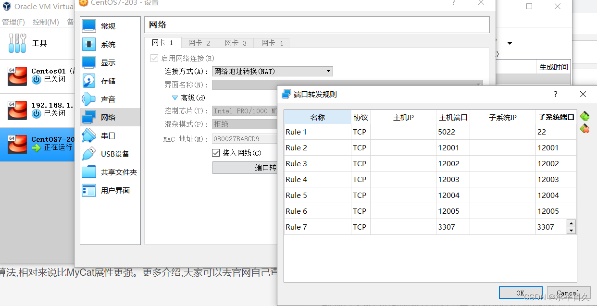The image size is (597, 306).
Task: Click the host IP cell of Rule 3
Action: click(x=404, y=163)
